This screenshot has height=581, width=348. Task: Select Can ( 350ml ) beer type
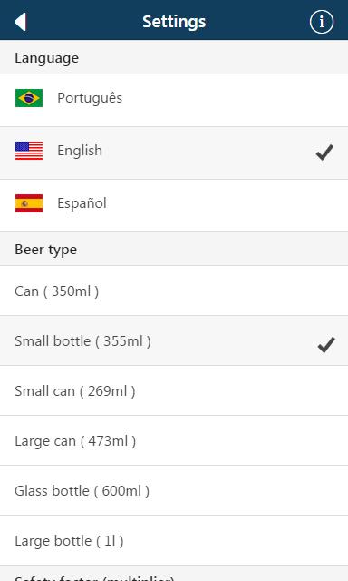[174, 290]
